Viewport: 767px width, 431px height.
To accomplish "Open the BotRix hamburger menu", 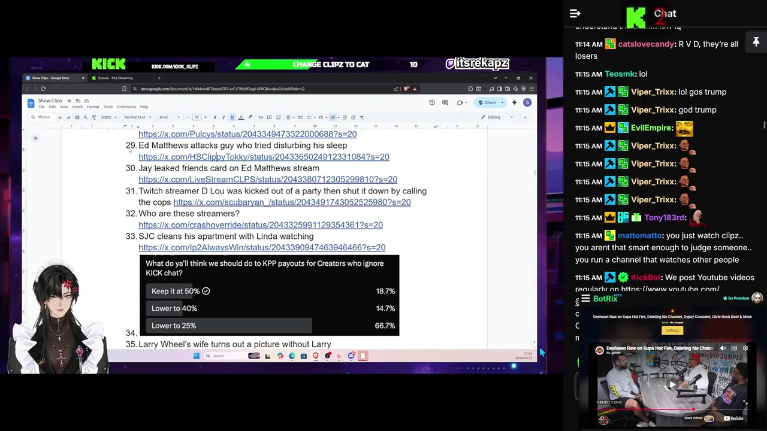I will click(585, 298).
